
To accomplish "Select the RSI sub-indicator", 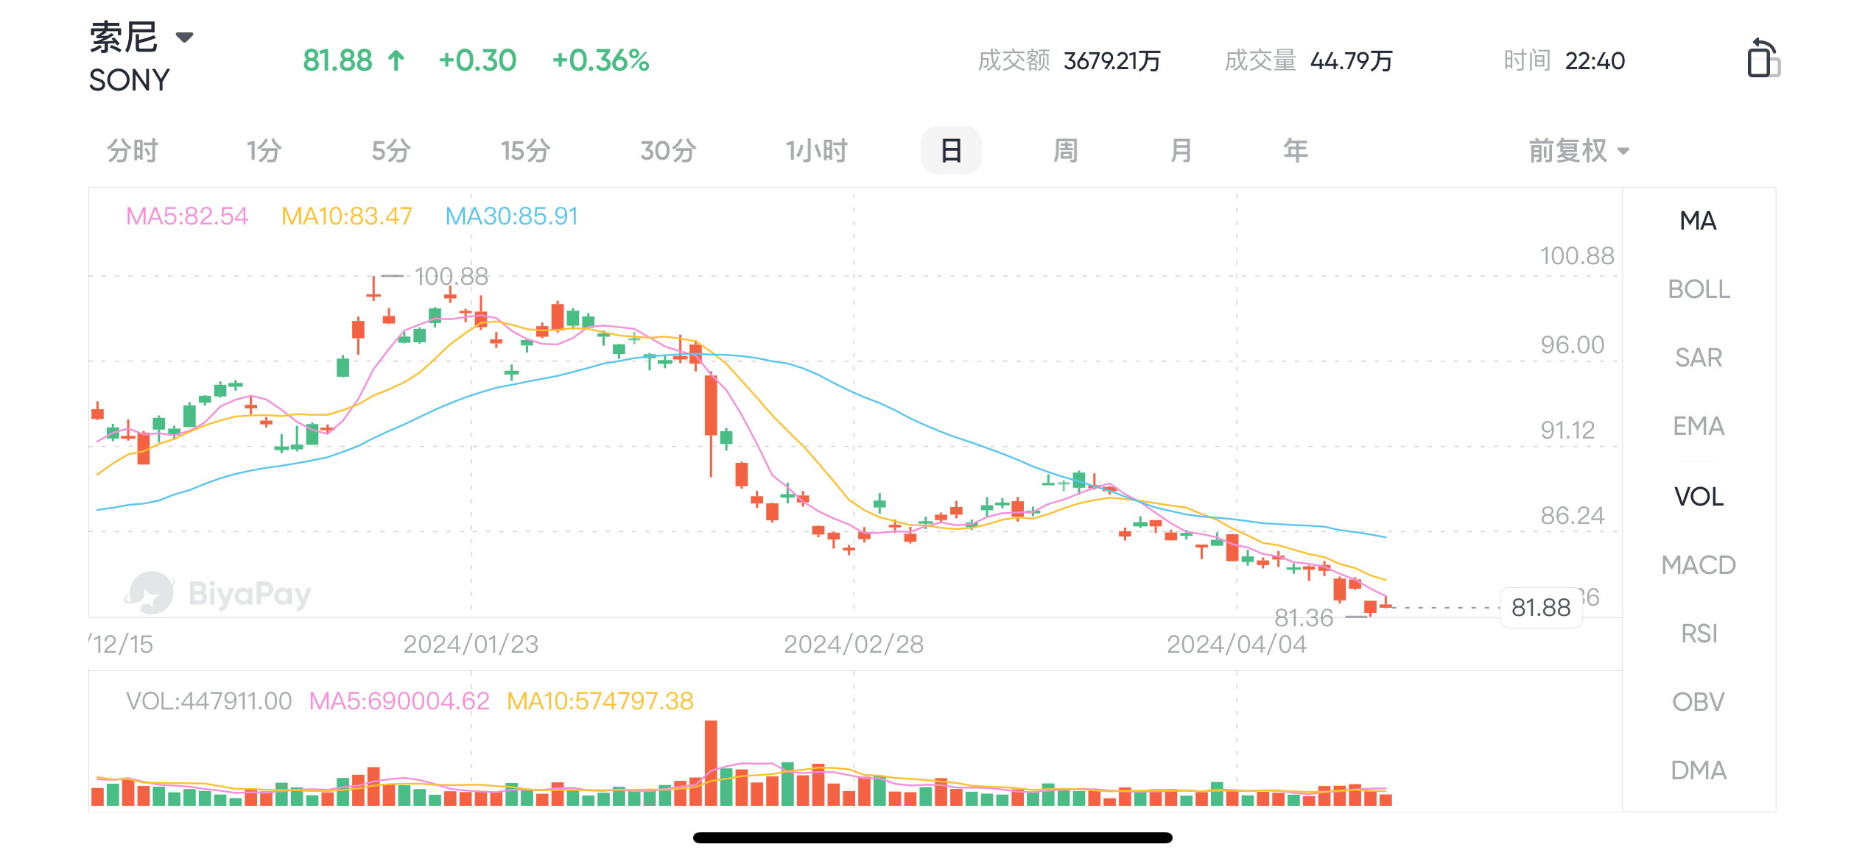I will 1699,634.
